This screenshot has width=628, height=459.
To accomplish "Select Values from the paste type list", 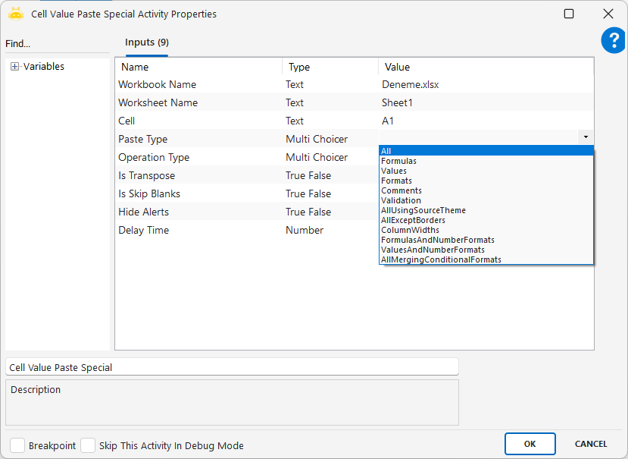I will [x=394, y=171].
